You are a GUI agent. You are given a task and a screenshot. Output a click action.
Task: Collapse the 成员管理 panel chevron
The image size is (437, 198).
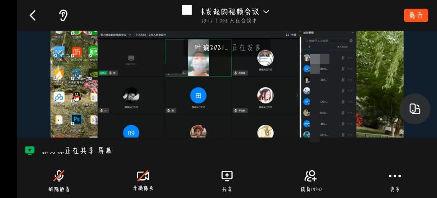tap(353, 33)
